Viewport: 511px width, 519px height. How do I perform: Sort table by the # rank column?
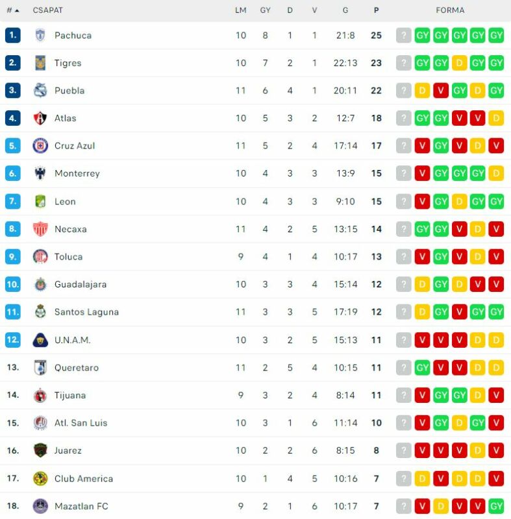(x=13, y=10)
